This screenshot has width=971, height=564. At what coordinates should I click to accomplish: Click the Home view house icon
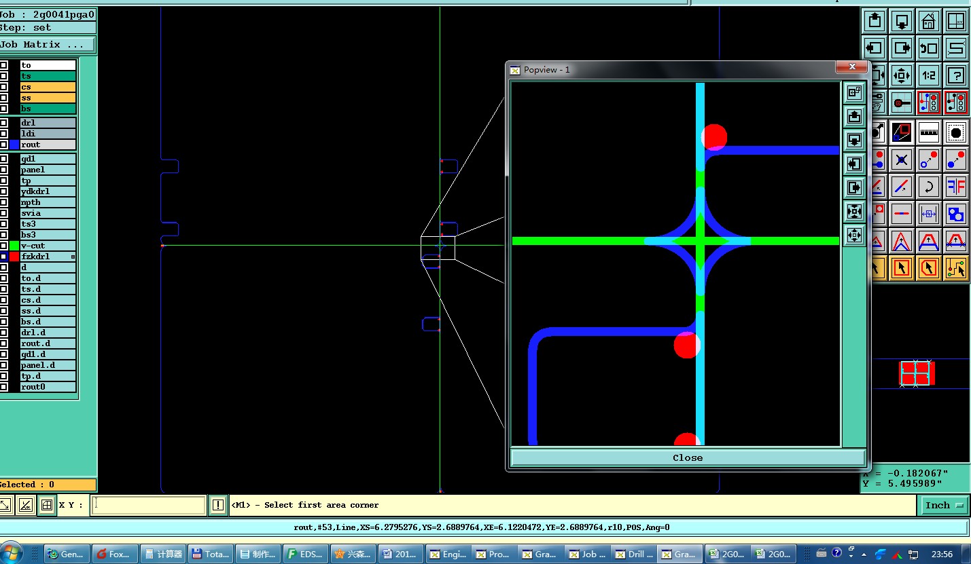click(x=929, y=22)
